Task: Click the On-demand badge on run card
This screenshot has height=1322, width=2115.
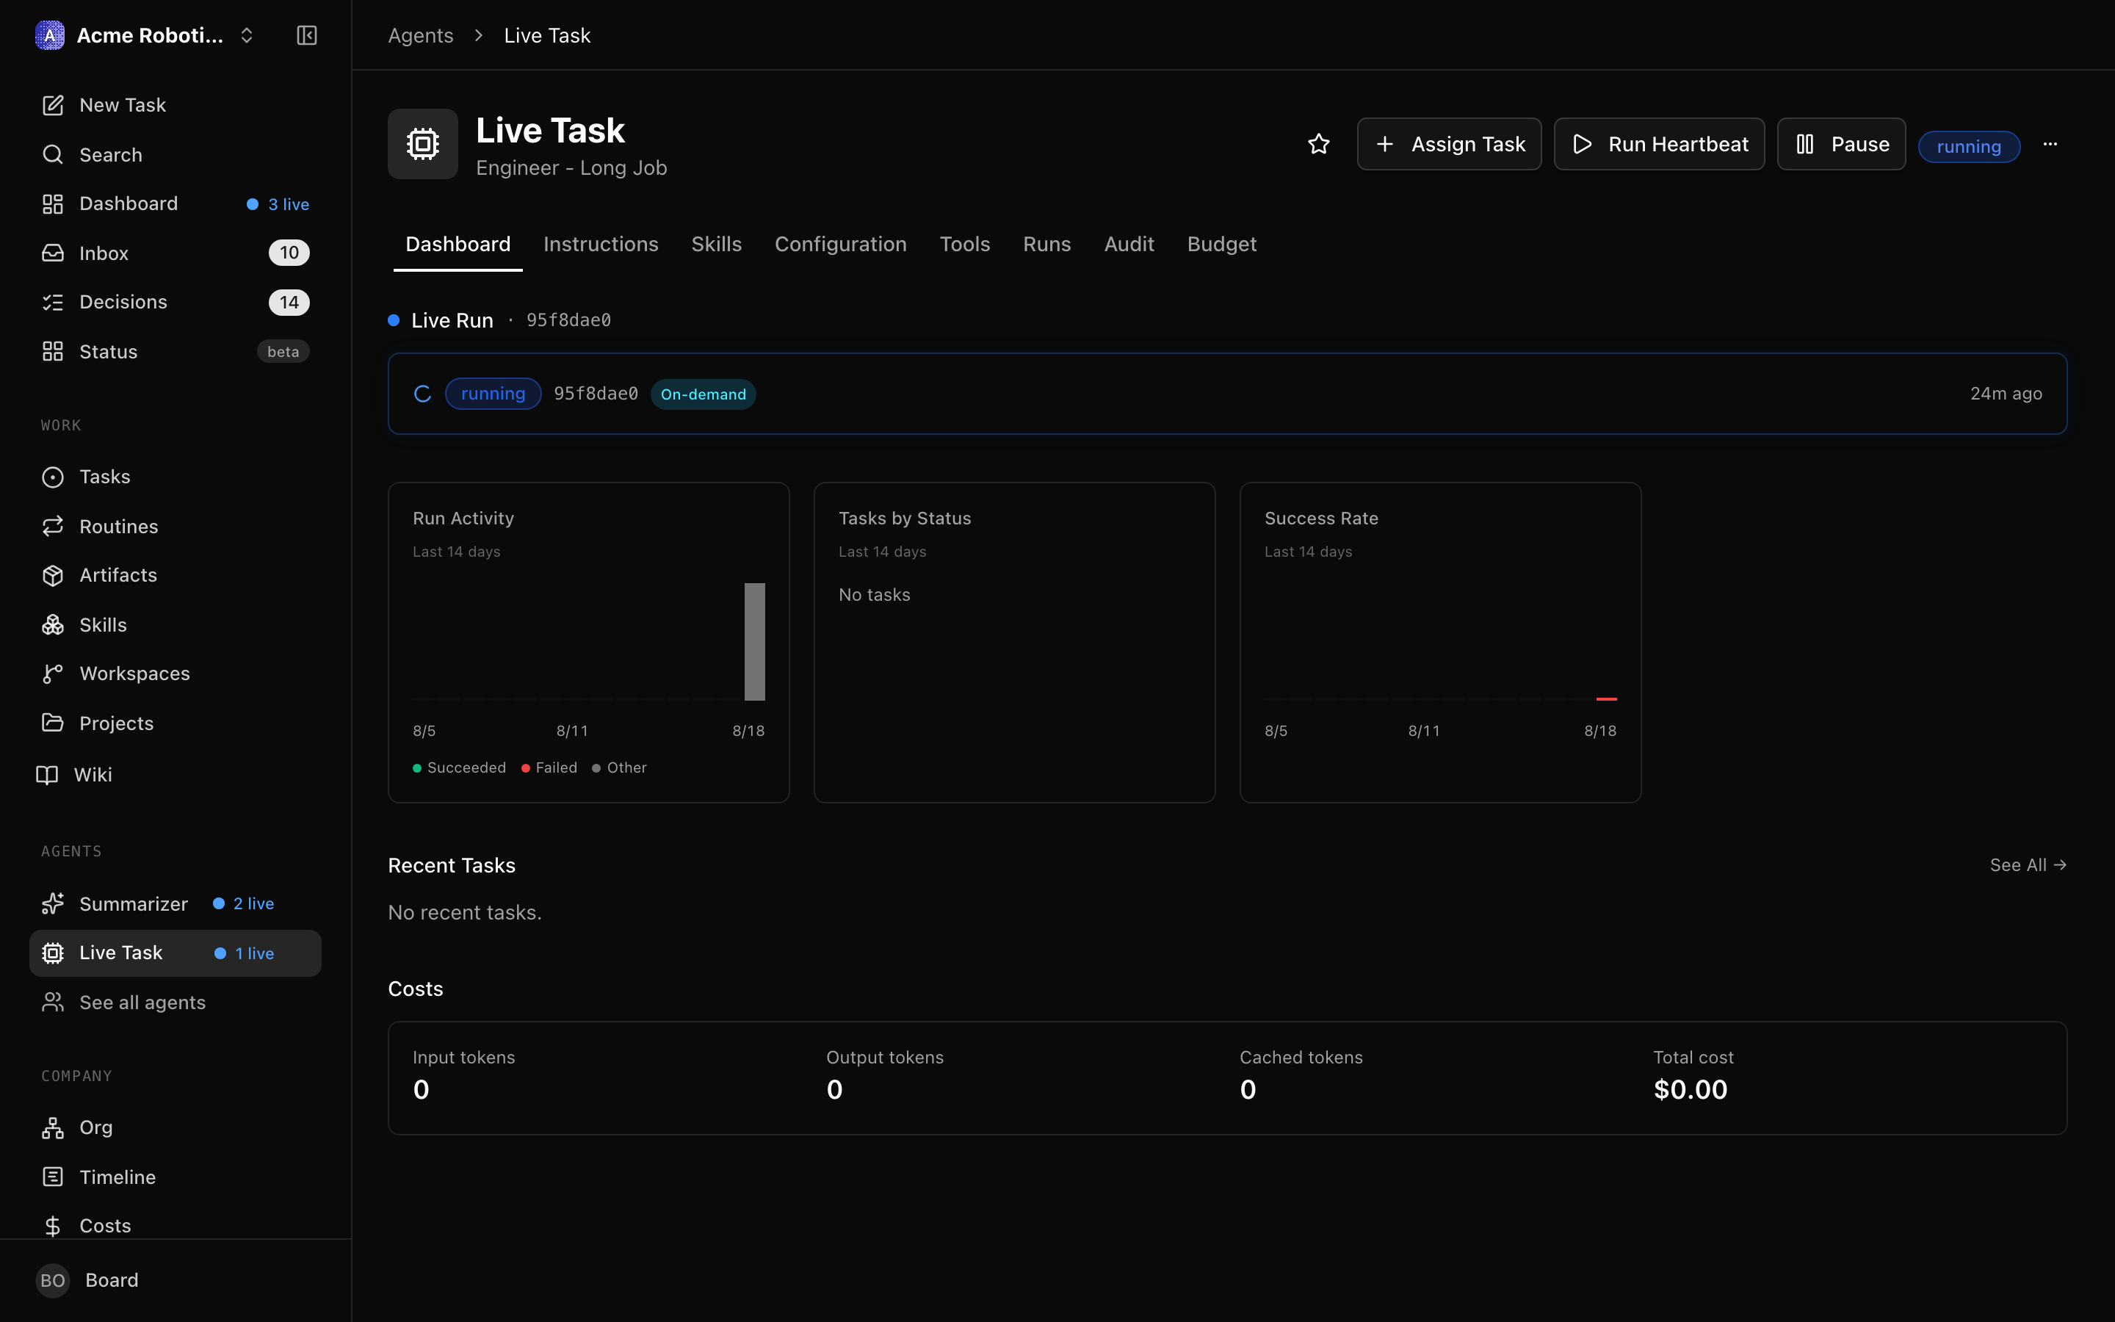Action: coord(704,394)
